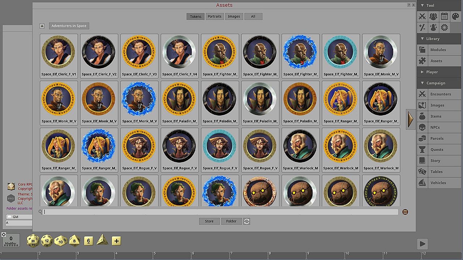Click the Tables dice icon in sidebar

(x=422, y=172)
